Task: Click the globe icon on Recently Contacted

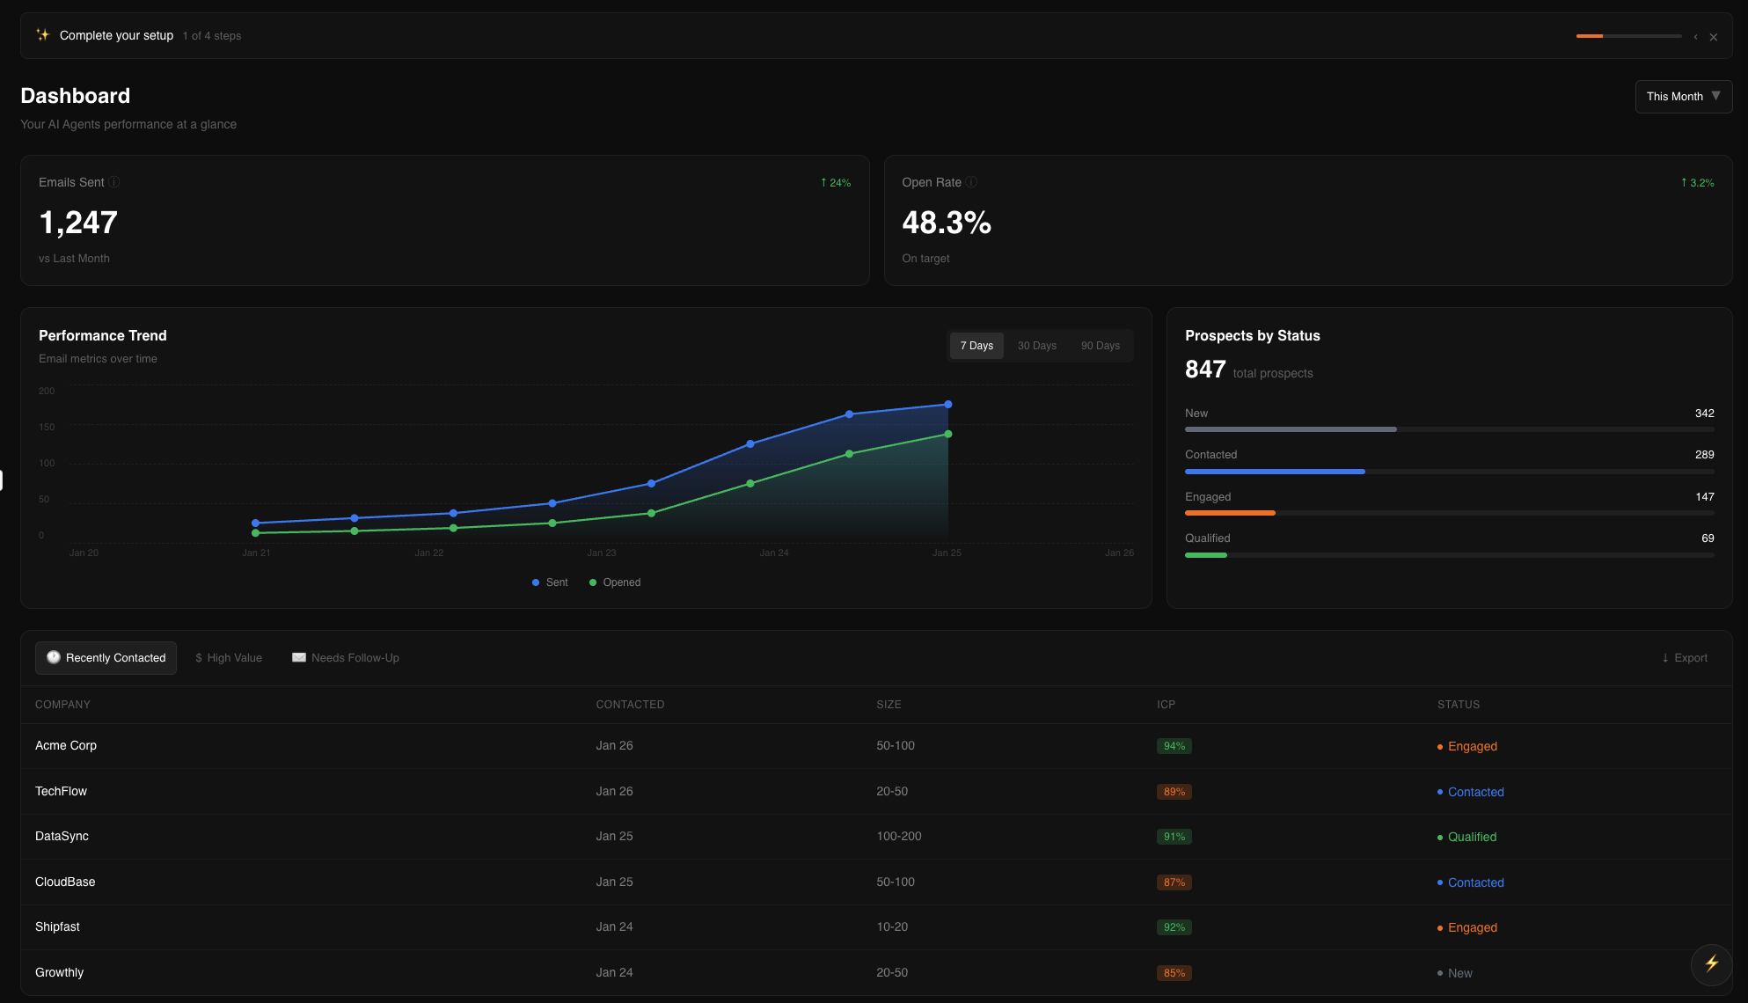Action: (x=54, y=657)
